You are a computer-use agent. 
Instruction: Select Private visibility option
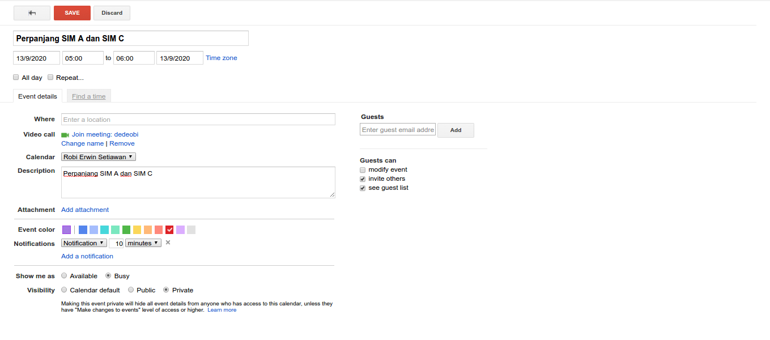166,290
